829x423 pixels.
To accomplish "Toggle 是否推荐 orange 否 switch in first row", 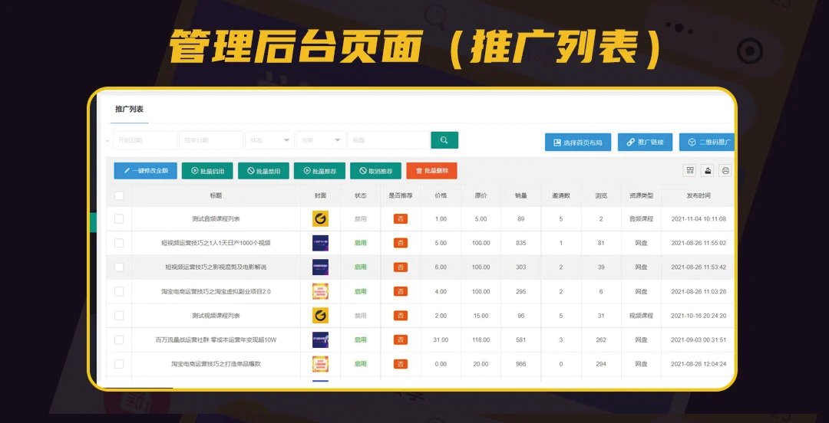I will 401,219.
